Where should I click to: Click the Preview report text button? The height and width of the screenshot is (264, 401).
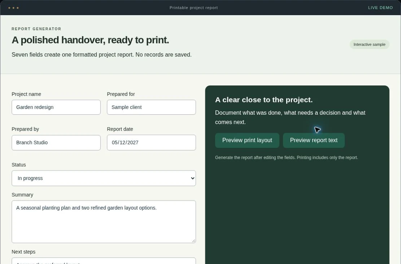coord(314,140)
